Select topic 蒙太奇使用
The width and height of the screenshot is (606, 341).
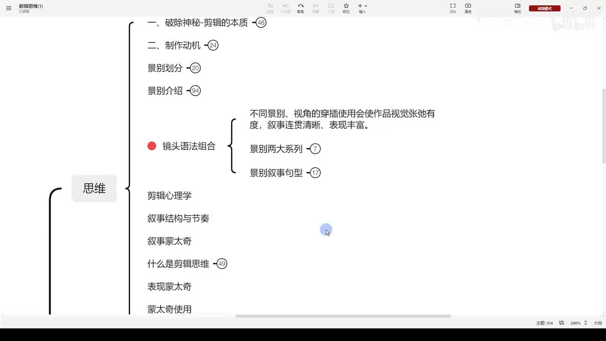click(169, 309)
